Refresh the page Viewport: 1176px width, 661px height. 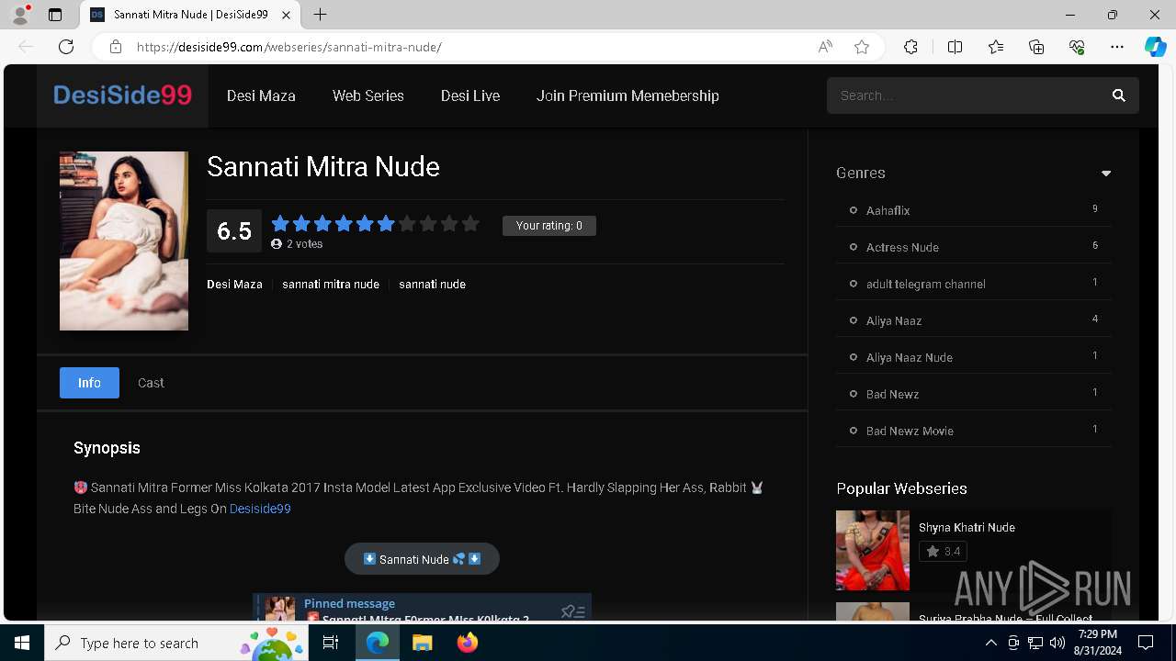[66, 47]
